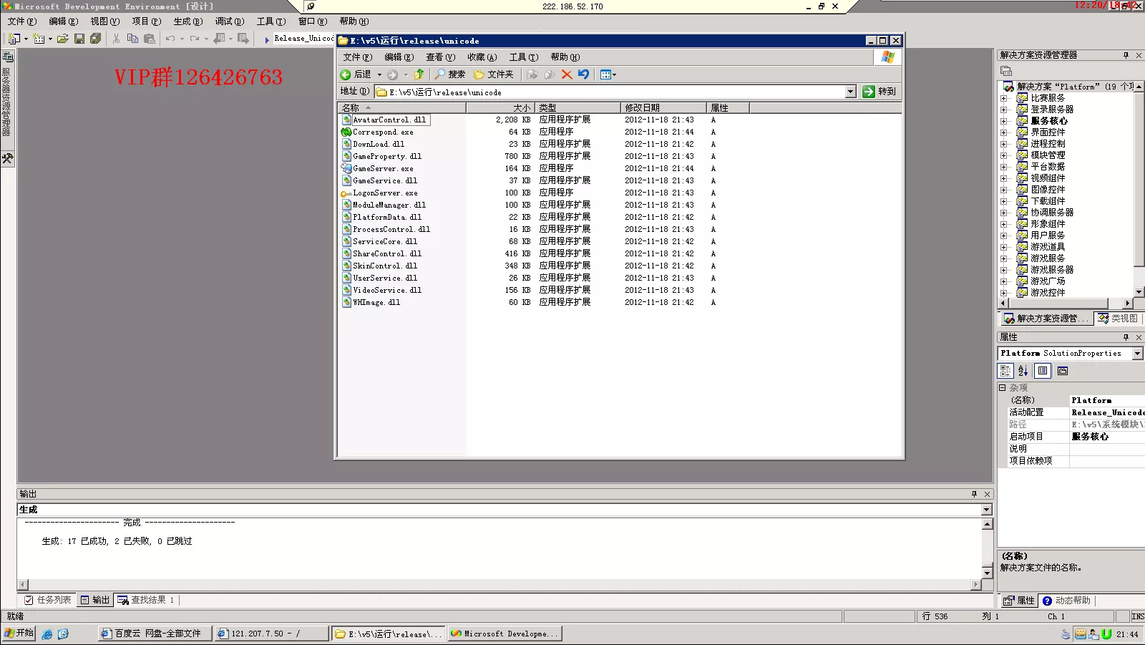Click the Save All icon in IDE toolbar
The width and height of the screenshot is (1145, 645).
point(95,39)
